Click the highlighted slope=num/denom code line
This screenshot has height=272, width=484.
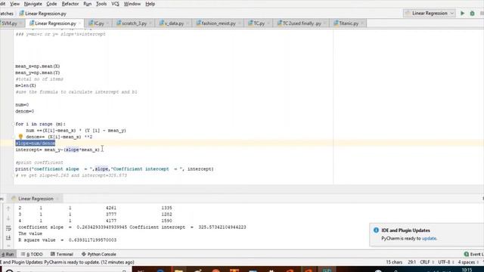pyautogui.click(x=36, y=144)
